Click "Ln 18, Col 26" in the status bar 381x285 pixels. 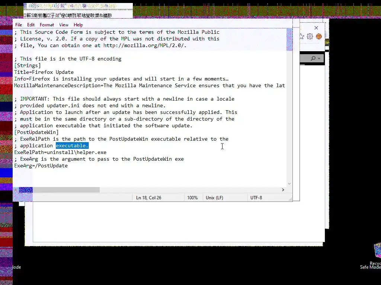[149, 198]
